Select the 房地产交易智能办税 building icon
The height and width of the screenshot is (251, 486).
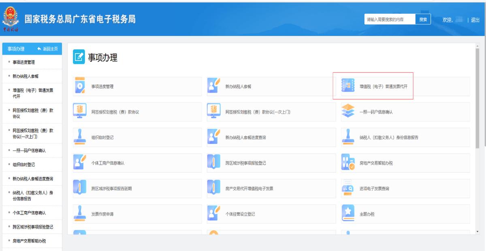pyautogui.click(x=347, y=163)
